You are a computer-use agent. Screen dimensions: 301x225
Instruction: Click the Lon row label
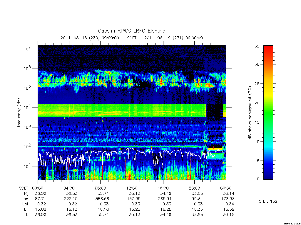25,199
